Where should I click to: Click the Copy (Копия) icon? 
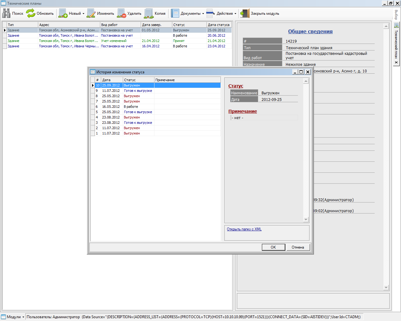(x=149, y=13)
